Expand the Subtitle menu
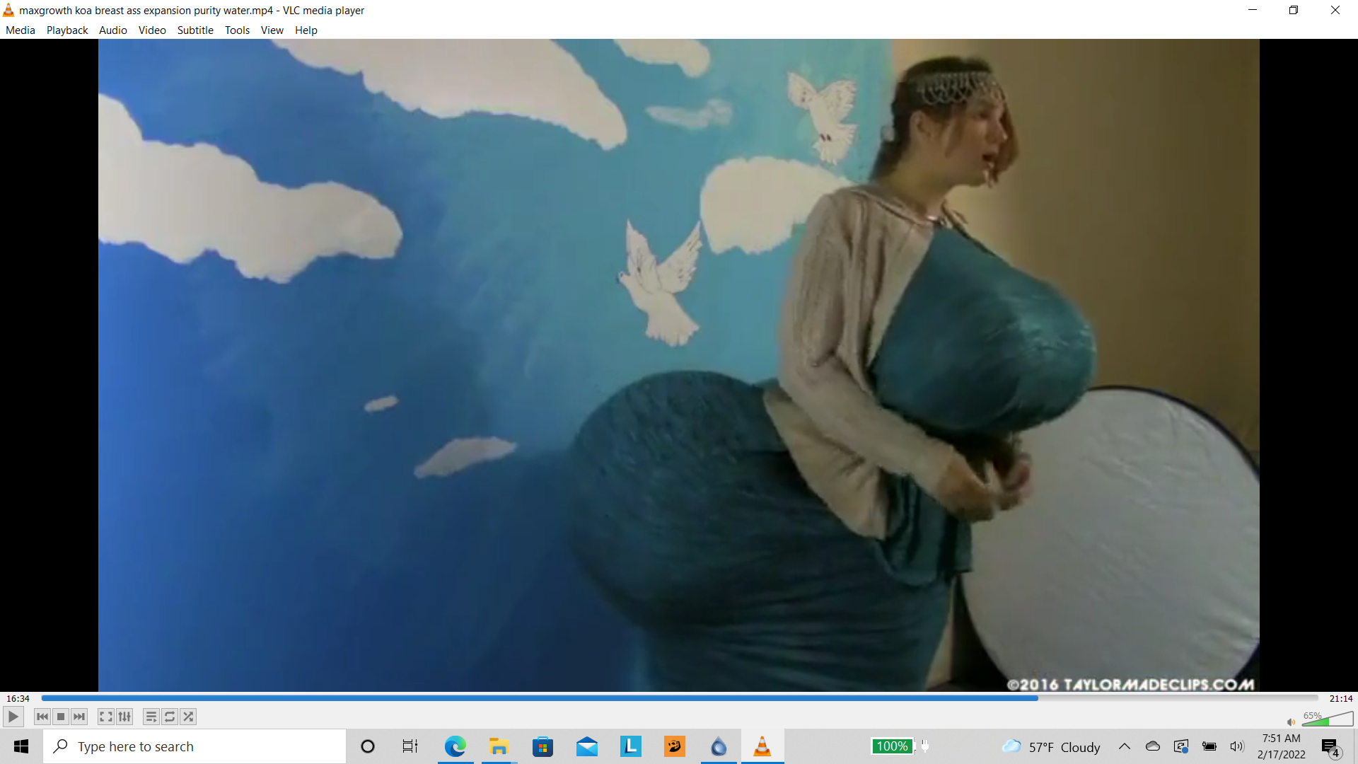Image resolution: width=1358 pixels, height=764 pixels. coord(195,30)
